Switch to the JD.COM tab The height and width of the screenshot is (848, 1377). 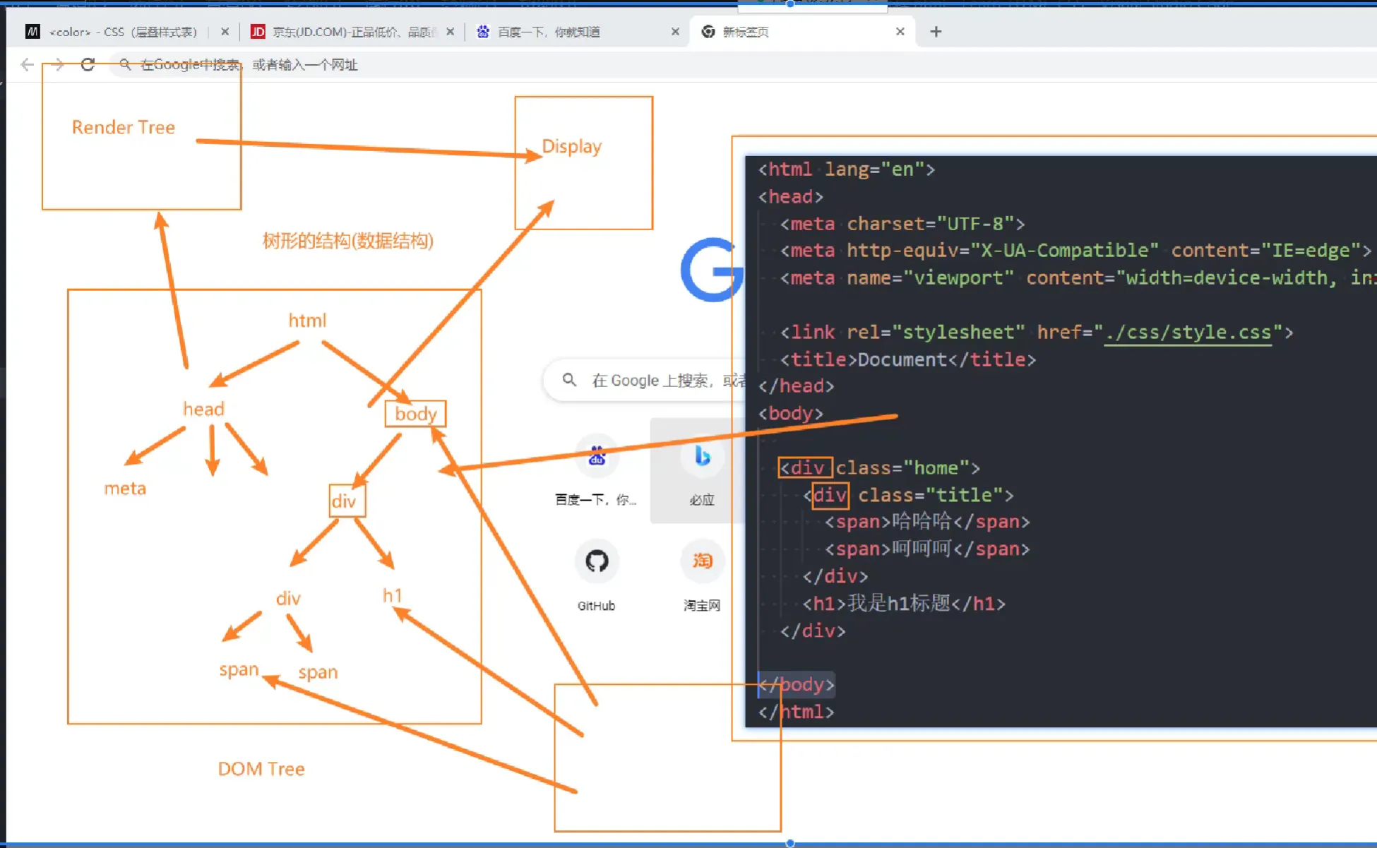point(350,32)
